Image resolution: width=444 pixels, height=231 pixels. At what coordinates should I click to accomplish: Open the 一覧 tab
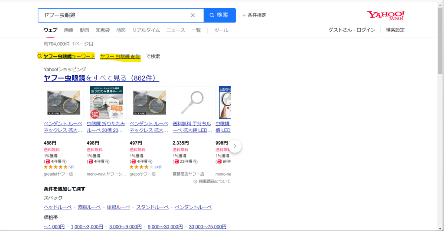click(196, 30)
